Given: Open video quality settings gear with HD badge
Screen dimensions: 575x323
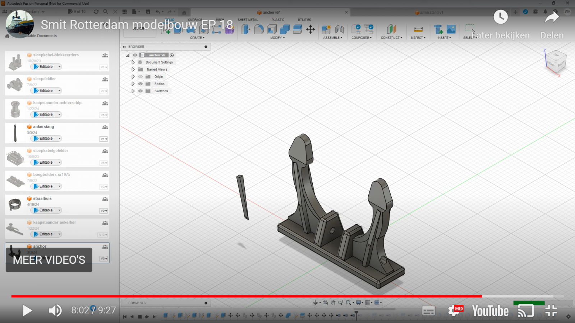Looking at the screenshot, I should point(455,310).
